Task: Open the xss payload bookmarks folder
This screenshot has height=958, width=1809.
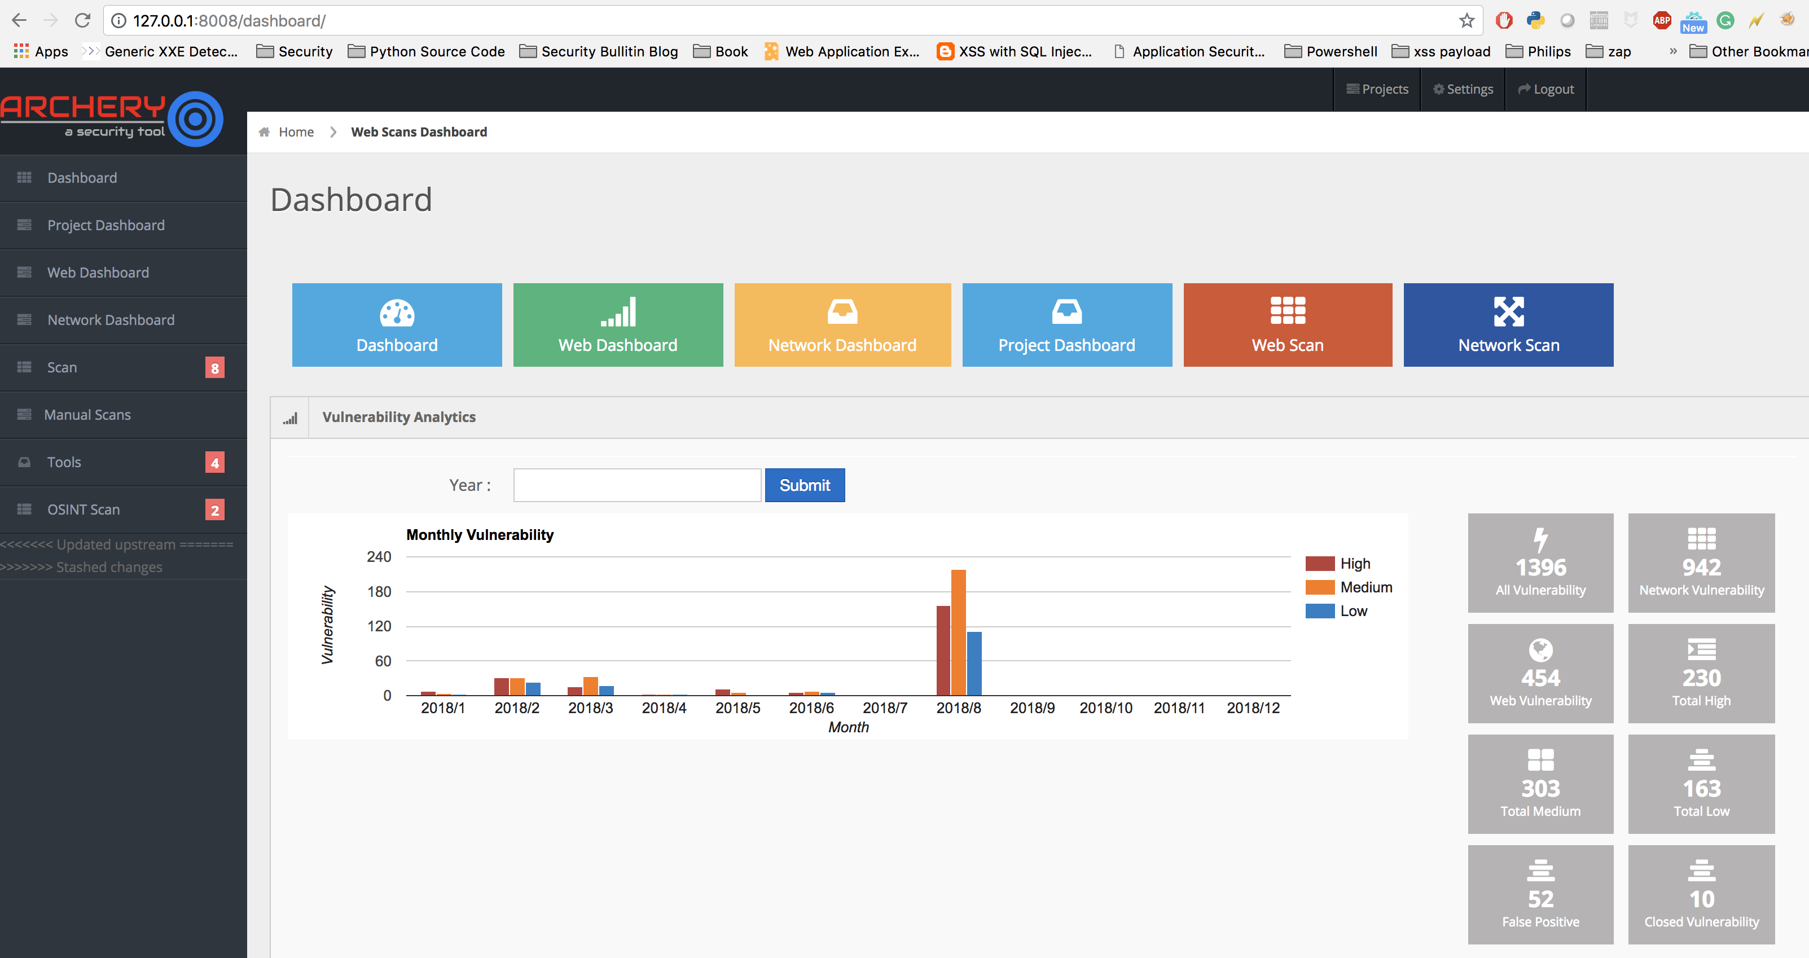Action: pyautogui.click(x=1441, y=51)
